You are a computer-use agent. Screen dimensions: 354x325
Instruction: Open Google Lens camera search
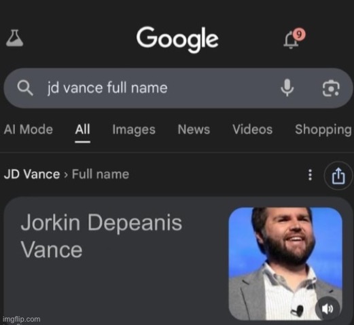point(331,88)
